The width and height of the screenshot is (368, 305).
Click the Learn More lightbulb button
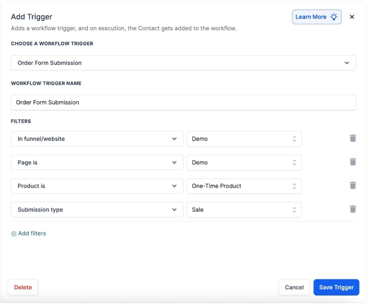point(316,17)
